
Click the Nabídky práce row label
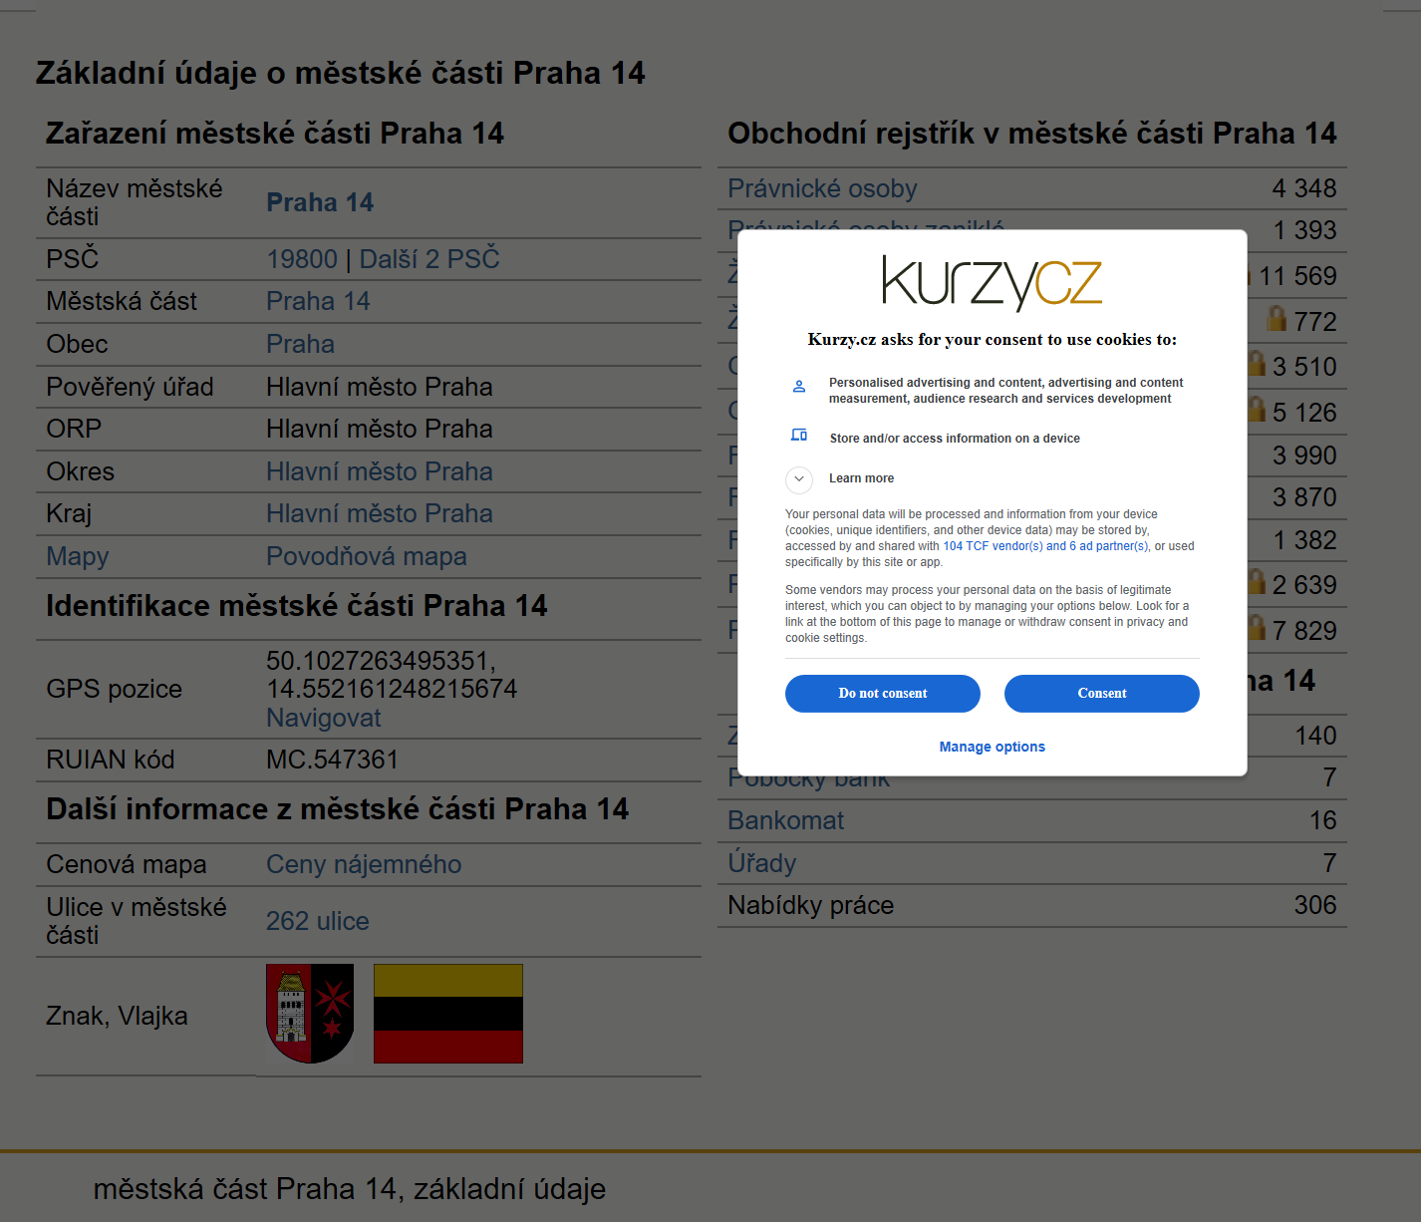[811, 905]
